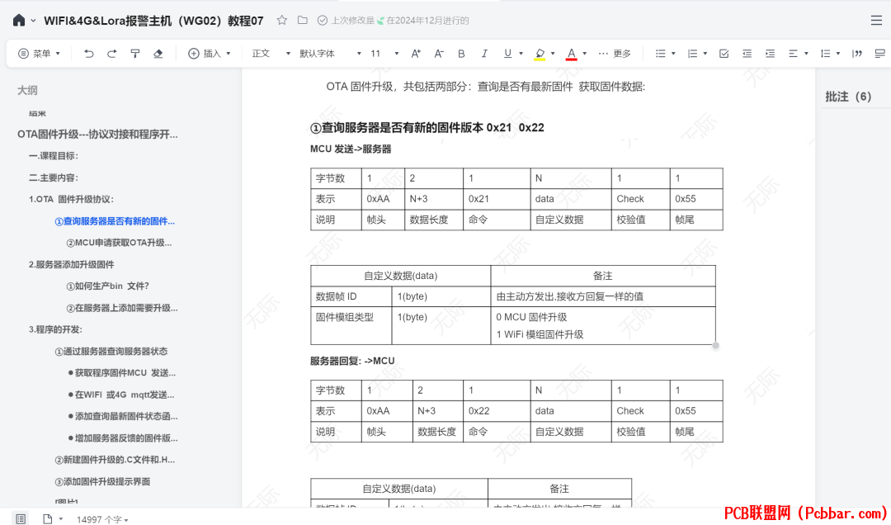
Task: Select outline item ①查询服务器是否有新的固件
Action: click(114, 221)
